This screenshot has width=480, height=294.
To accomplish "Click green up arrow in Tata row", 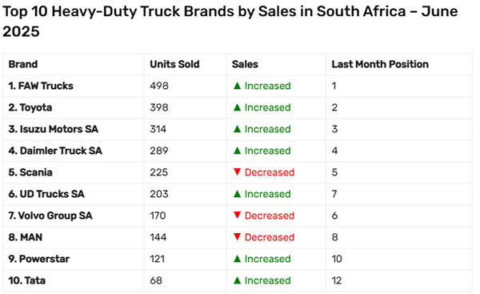I will click(x=237, y=280).
